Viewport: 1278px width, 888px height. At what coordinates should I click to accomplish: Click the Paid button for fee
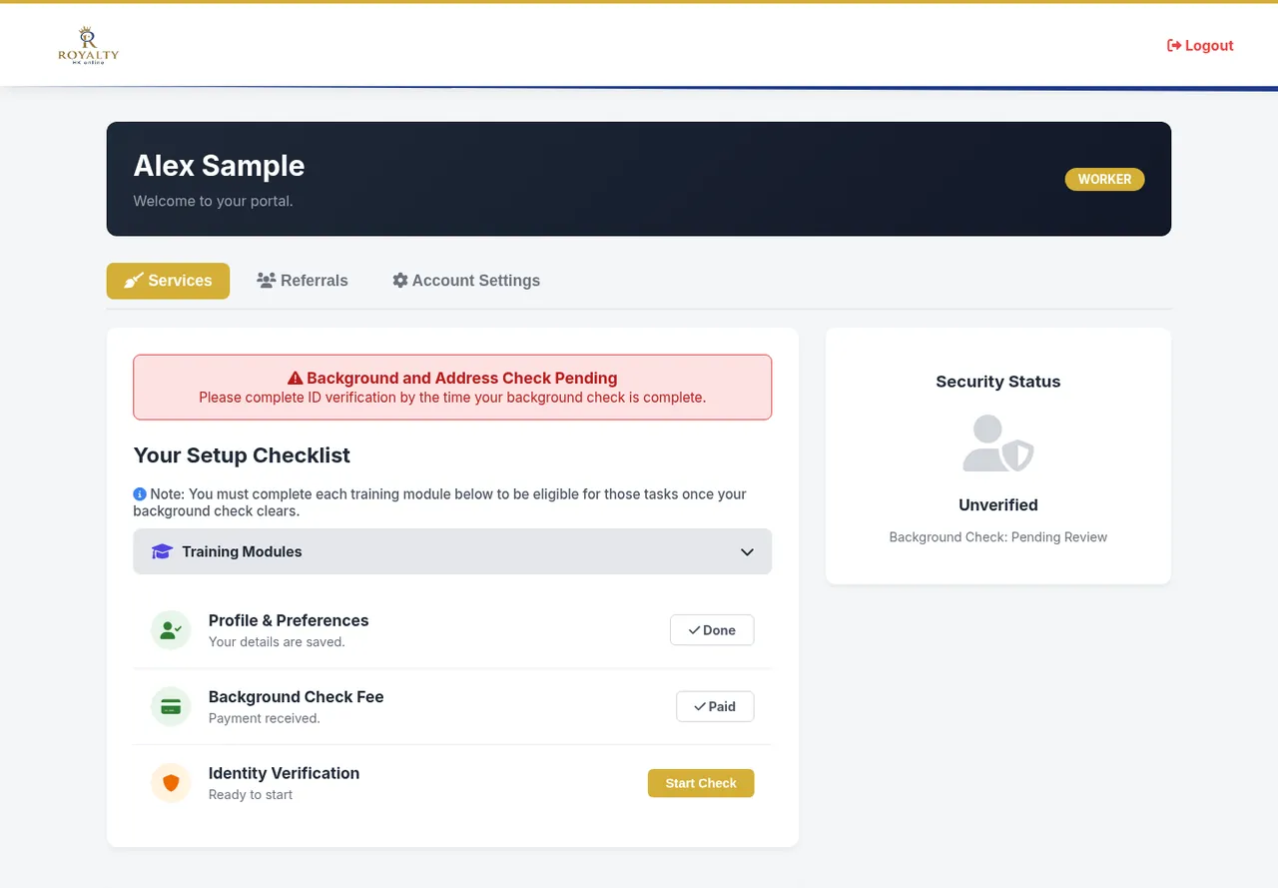[x=715, y=706]
